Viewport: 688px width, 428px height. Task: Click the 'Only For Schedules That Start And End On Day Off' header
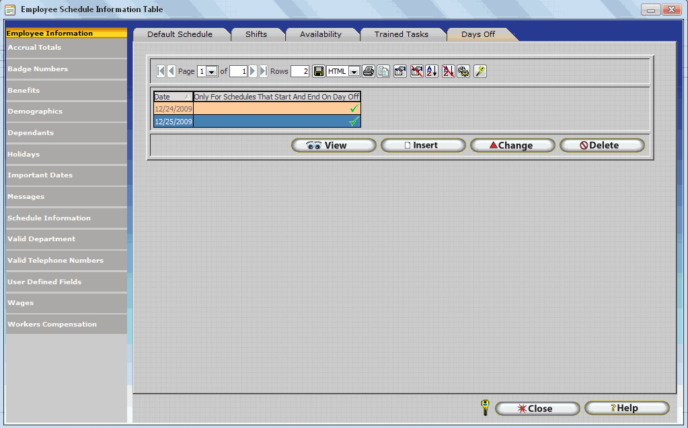pos(277,97)
